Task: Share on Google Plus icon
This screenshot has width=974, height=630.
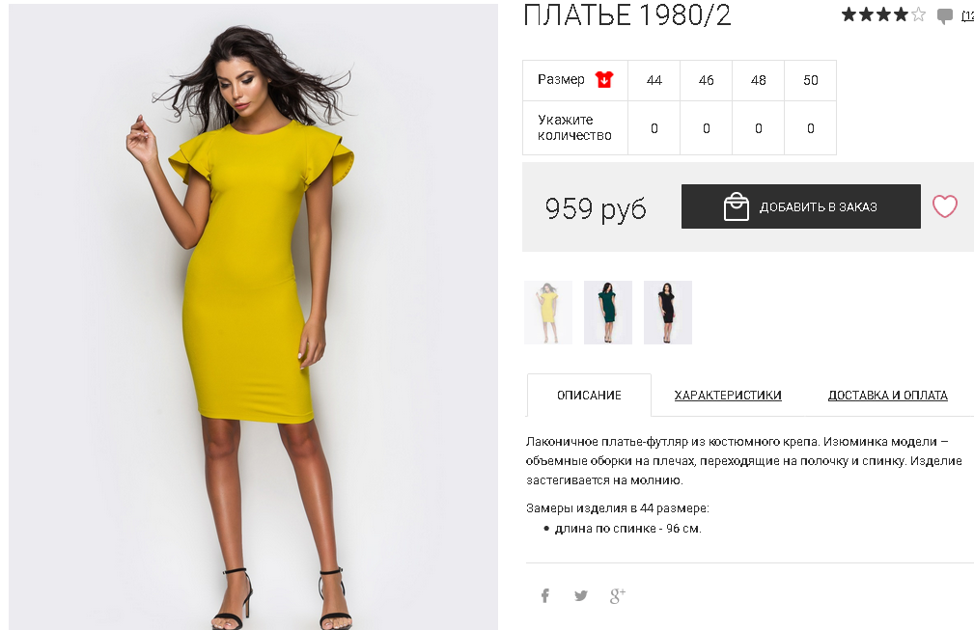Action: tap(617, 596)
